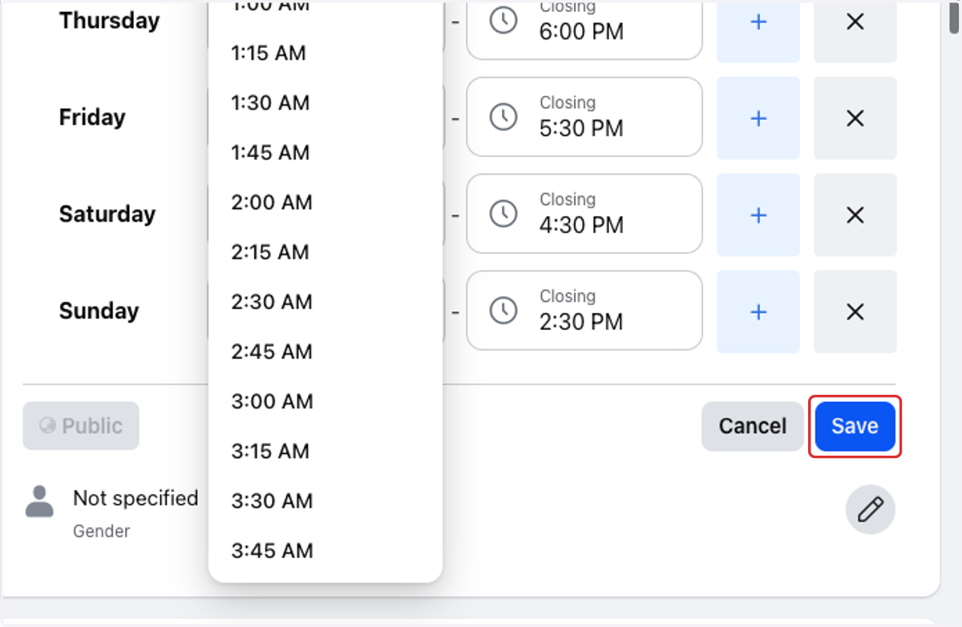962x627 pixels.
Task: Open the Public audience selector
Action: click(81, 426)
